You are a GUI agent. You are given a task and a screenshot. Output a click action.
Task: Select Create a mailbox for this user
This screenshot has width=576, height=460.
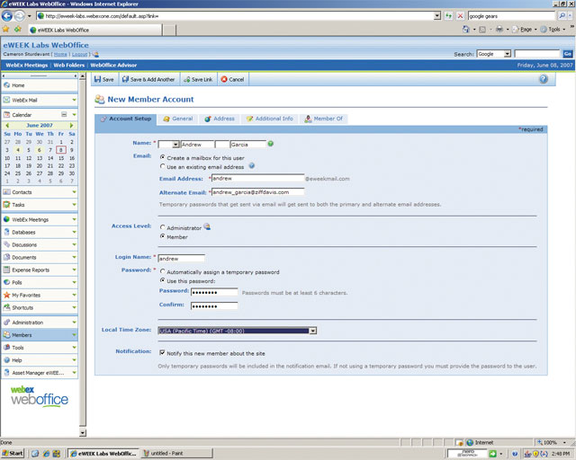point(162,157)
